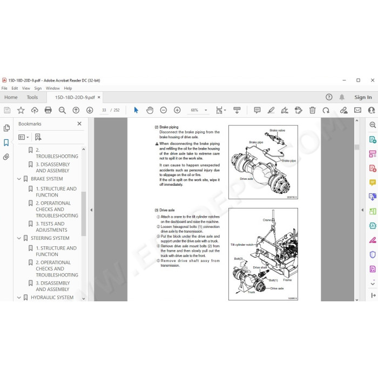Screen dimensions: 378x378
Task: Click the page number input field
Action: (x=104, y=110)
